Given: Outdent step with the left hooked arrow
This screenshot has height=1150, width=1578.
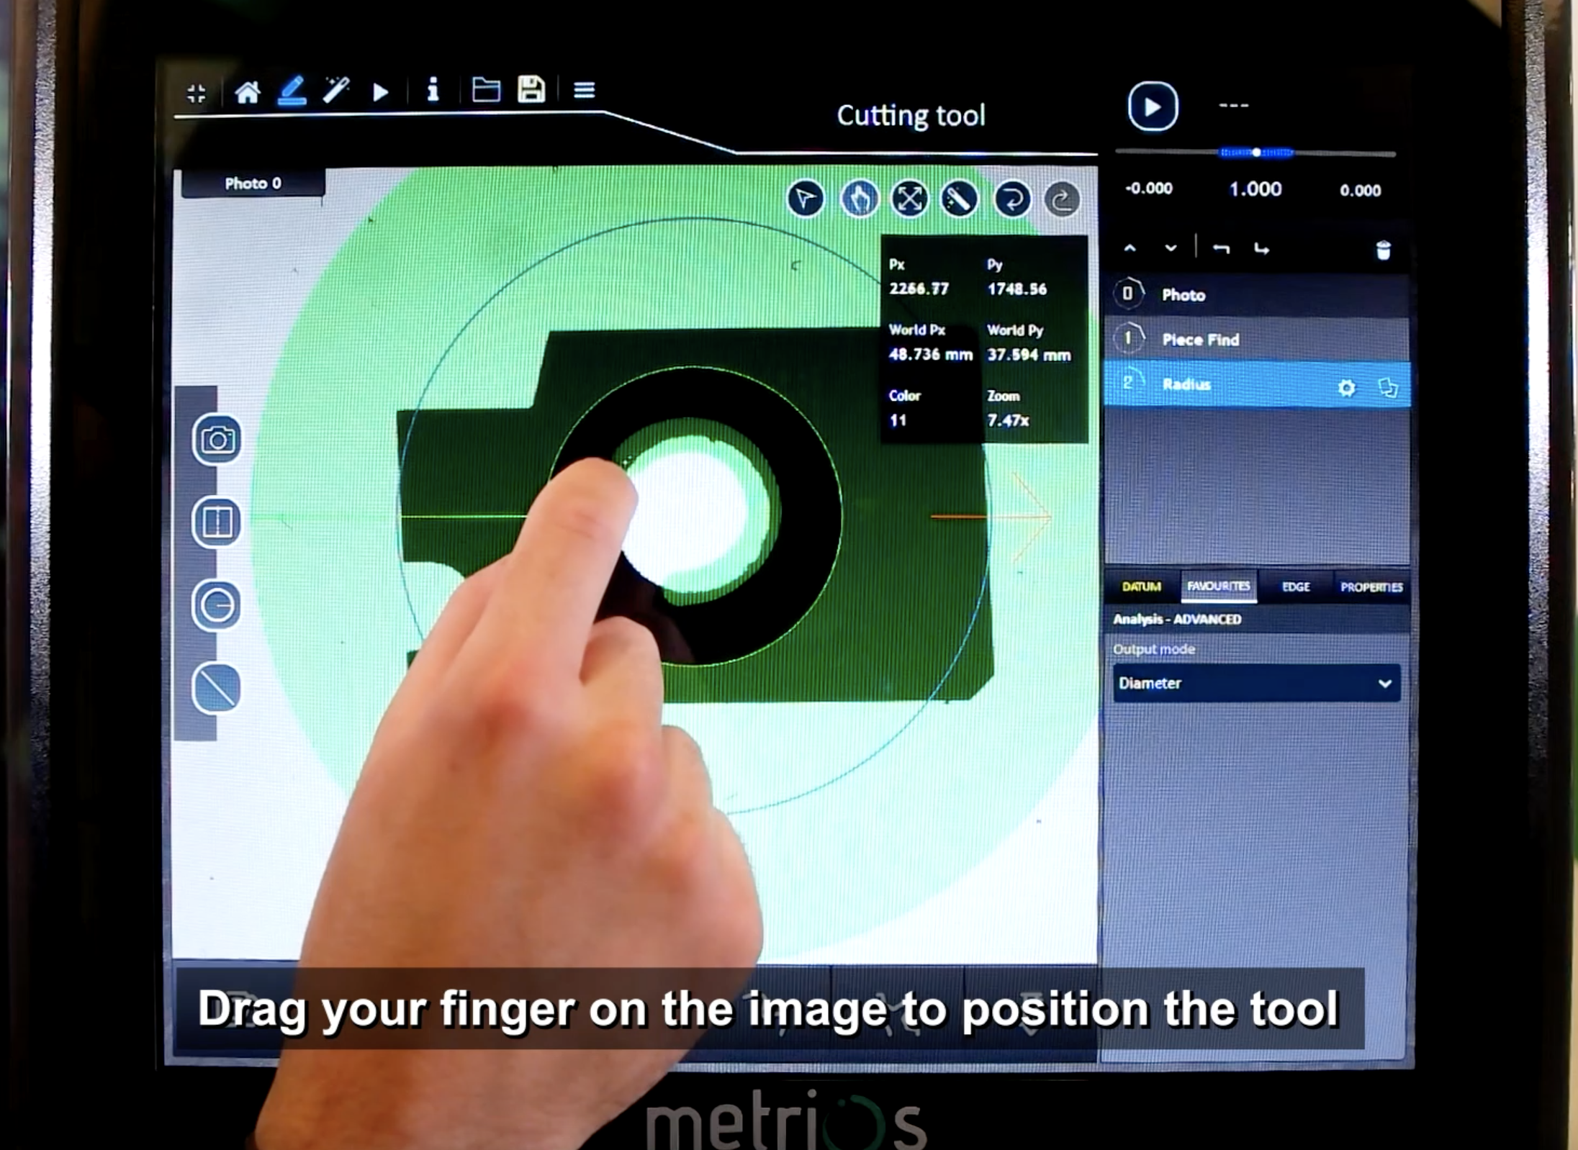Looking at the screenshot, I should click(1221, 249).
